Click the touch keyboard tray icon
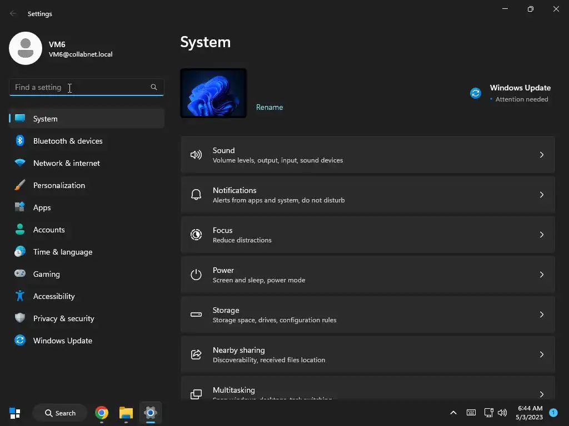The image size is (569, 426). pos(471,413)
